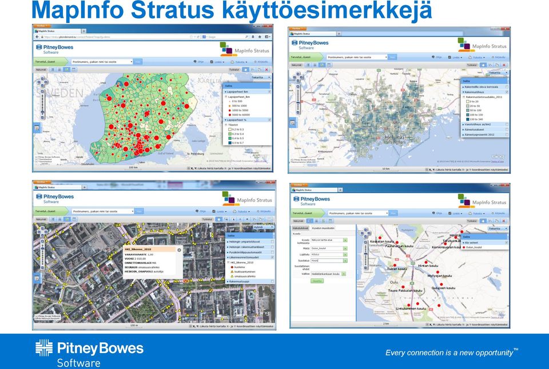Click Näkymät button in Finland map window
549x369 pixels.
point(41,70)
